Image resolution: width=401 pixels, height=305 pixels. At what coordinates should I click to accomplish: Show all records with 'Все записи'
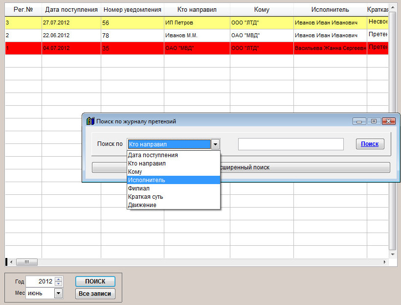click(x=95, y=294)
